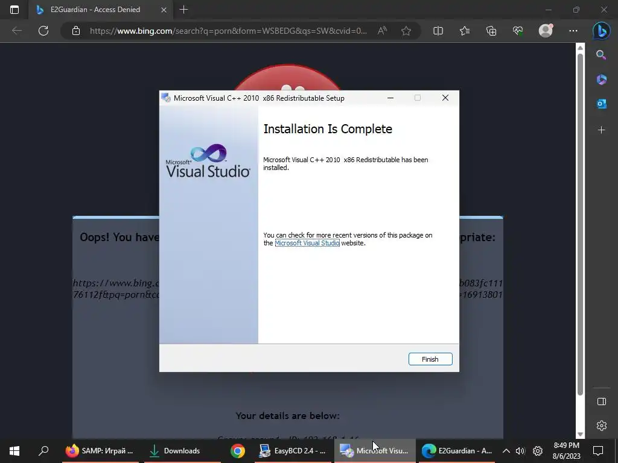Viewport: 618px width, 463px height.
Task: Close the E2Guardian browser tab
Action: tap(164, 10)
